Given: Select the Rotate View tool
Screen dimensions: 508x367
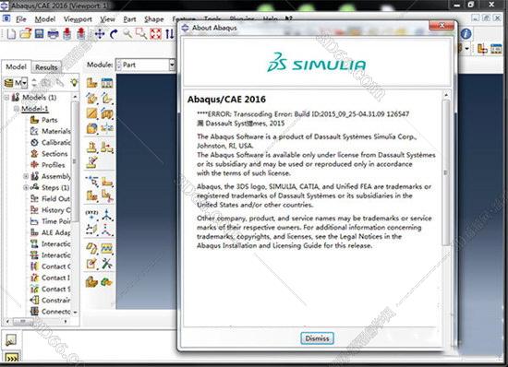Looking at the screenshot, I should [x=114, y=33].
